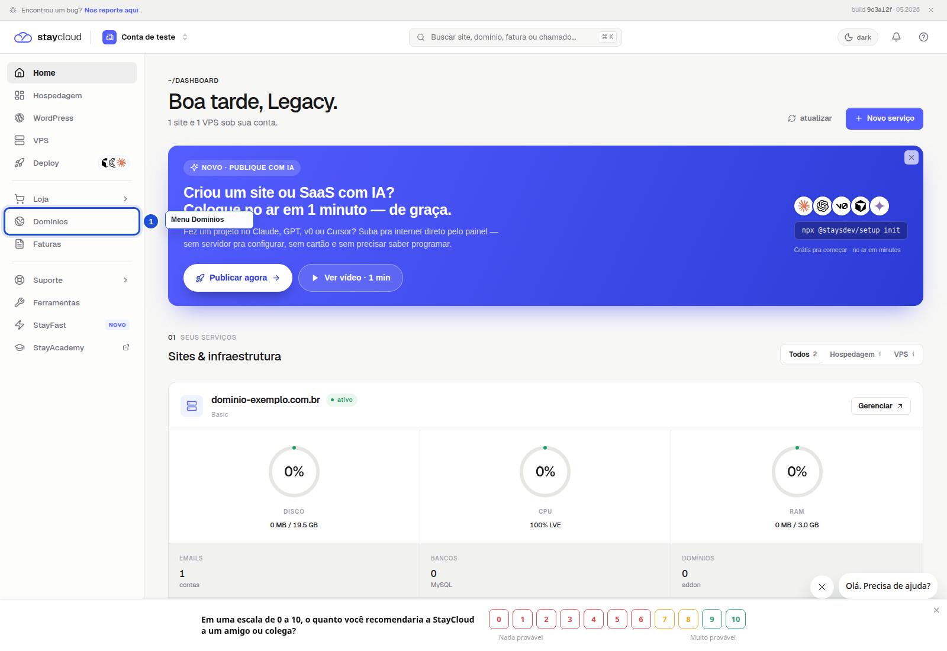Open StayFast in sidebar
947x651 pixels.
72,325
